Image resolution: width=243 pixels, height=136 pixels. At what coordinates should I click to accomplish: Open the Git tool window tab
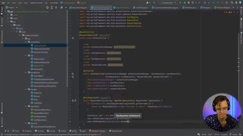click(x=7, y=131)
